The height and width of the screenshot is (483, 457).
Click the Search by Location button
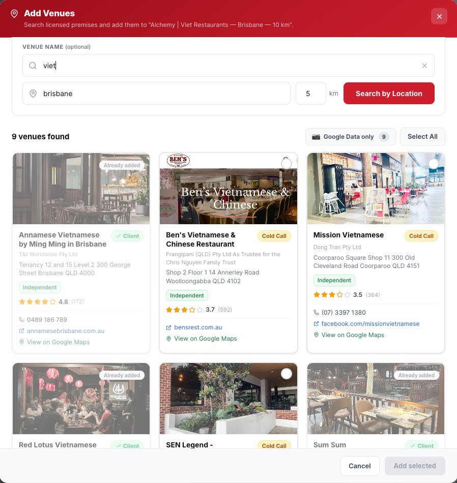click(389, 94)
